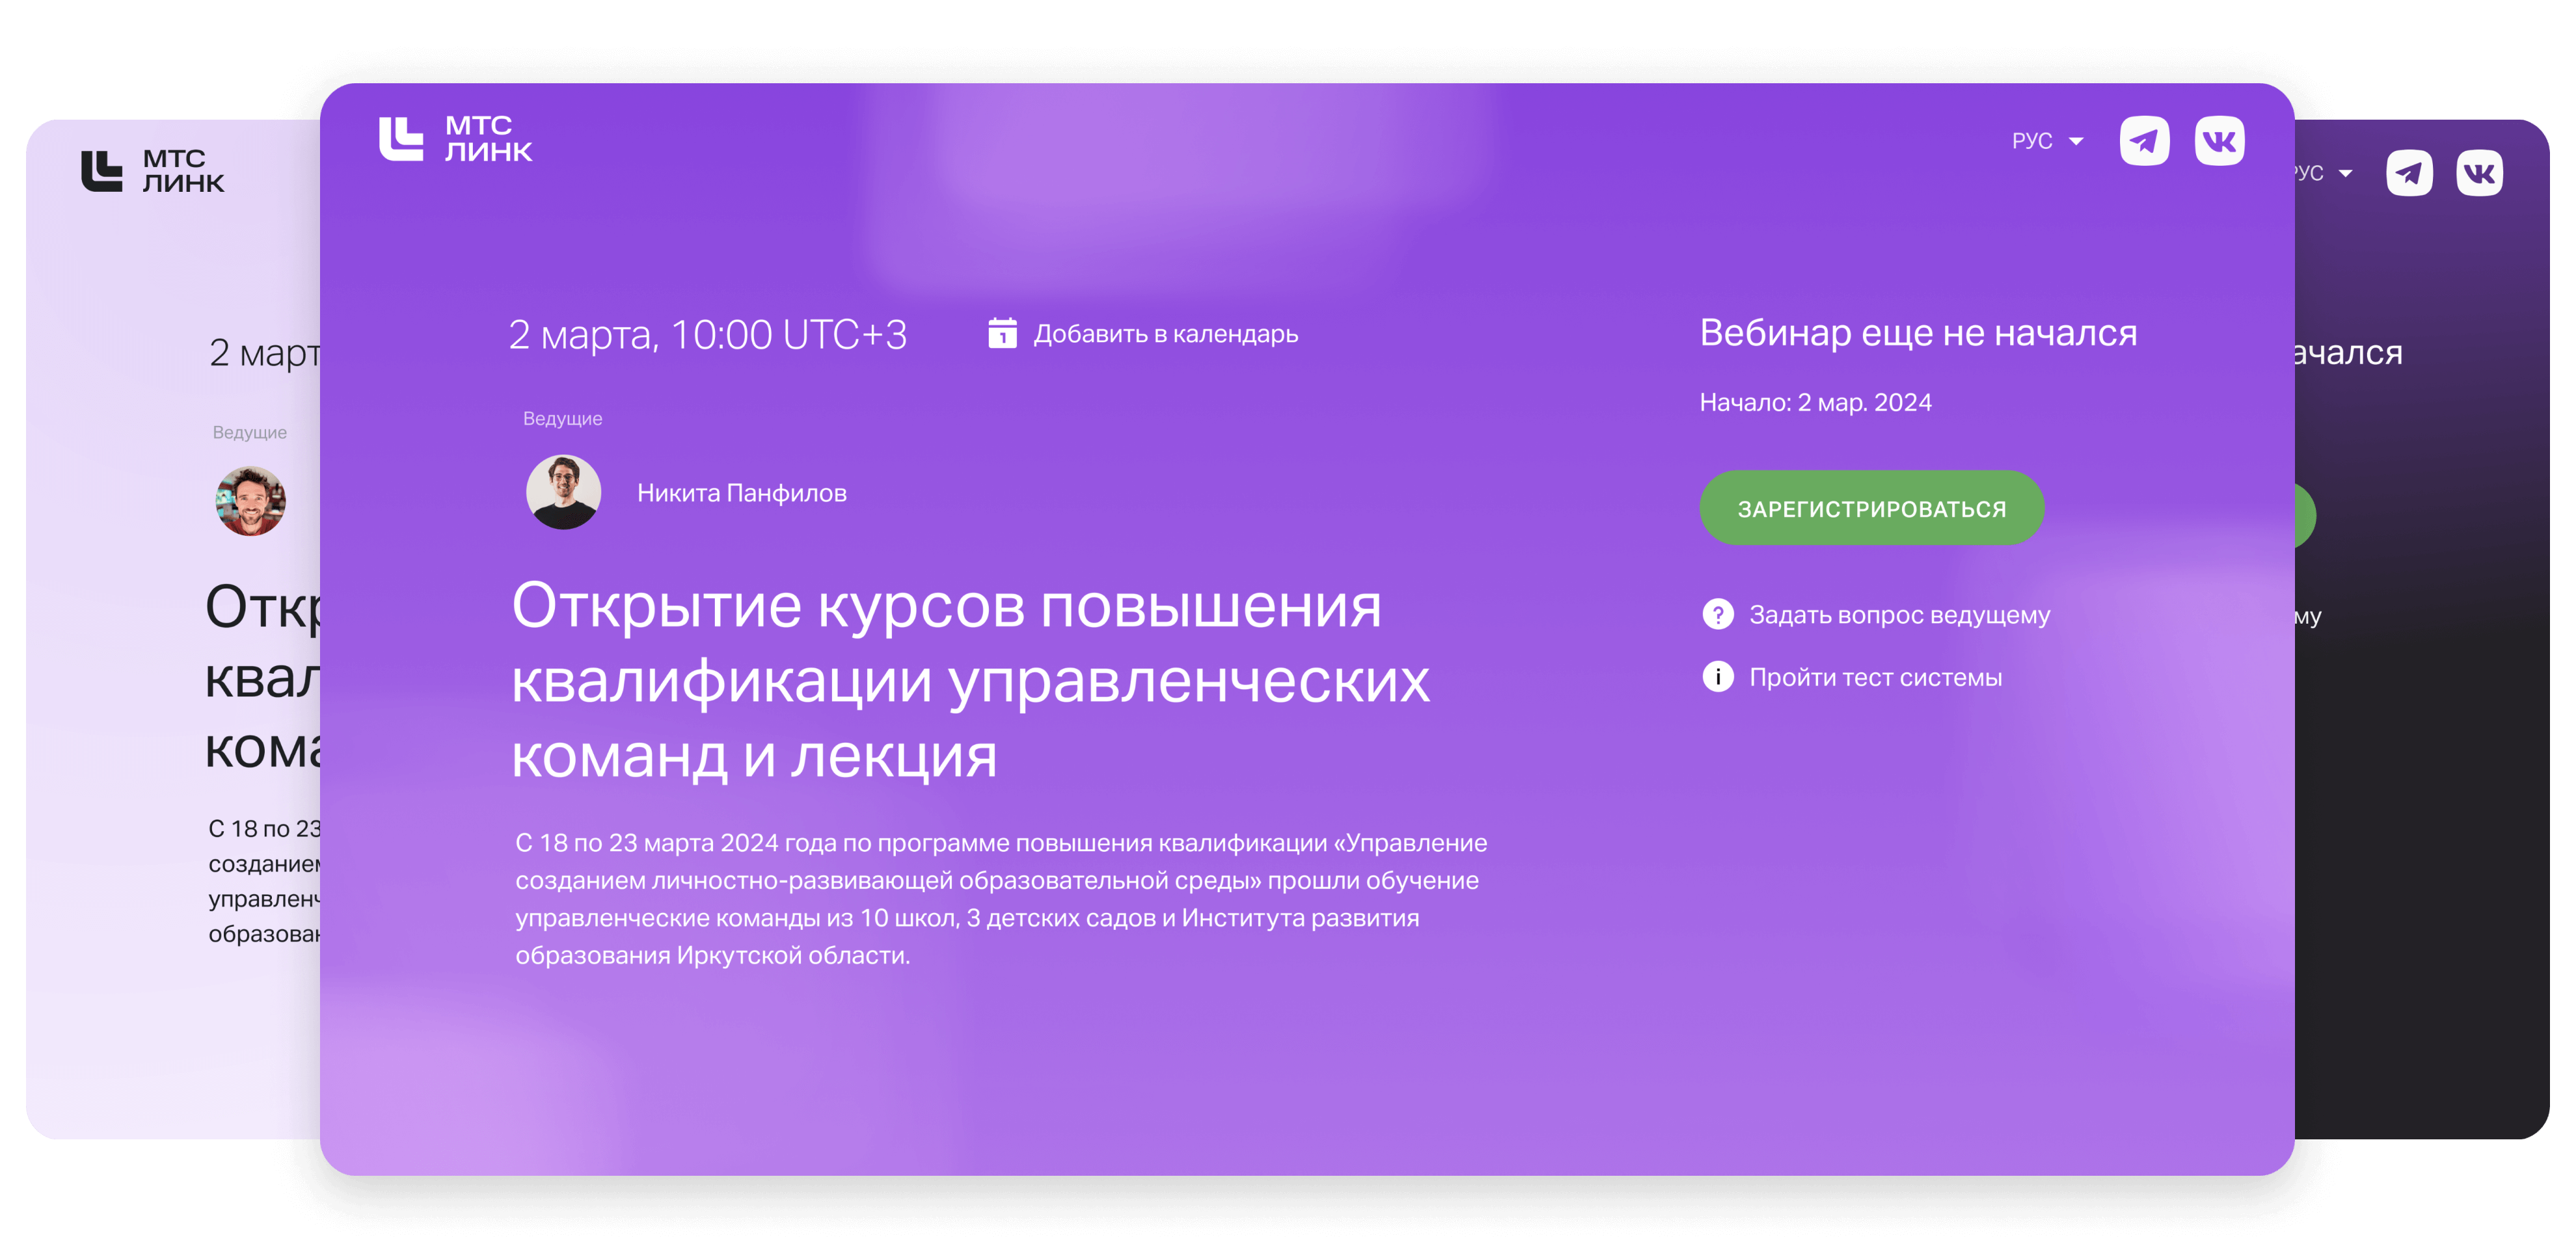Click green button edge on dark card
The width and height of the screenshot is (2576, 1259).
coord(2304,516)
